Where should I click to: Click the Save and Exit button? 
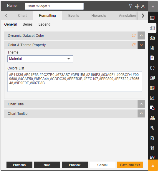click(x=130, y=165)
